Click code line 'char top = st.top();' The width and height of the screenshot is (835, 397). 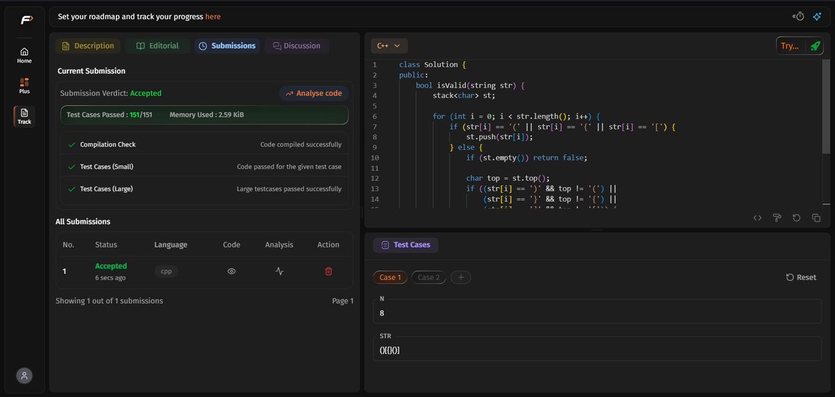(508, 178)
